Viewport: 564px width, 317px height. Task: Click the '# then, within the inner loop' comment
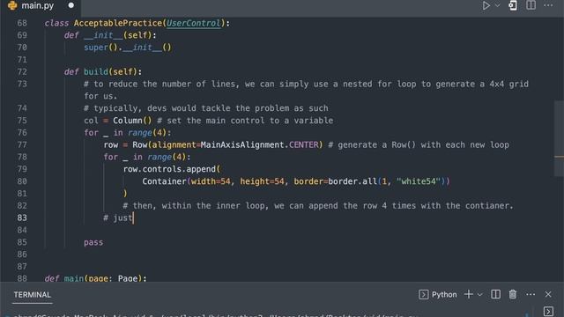[x=318, y=205]
